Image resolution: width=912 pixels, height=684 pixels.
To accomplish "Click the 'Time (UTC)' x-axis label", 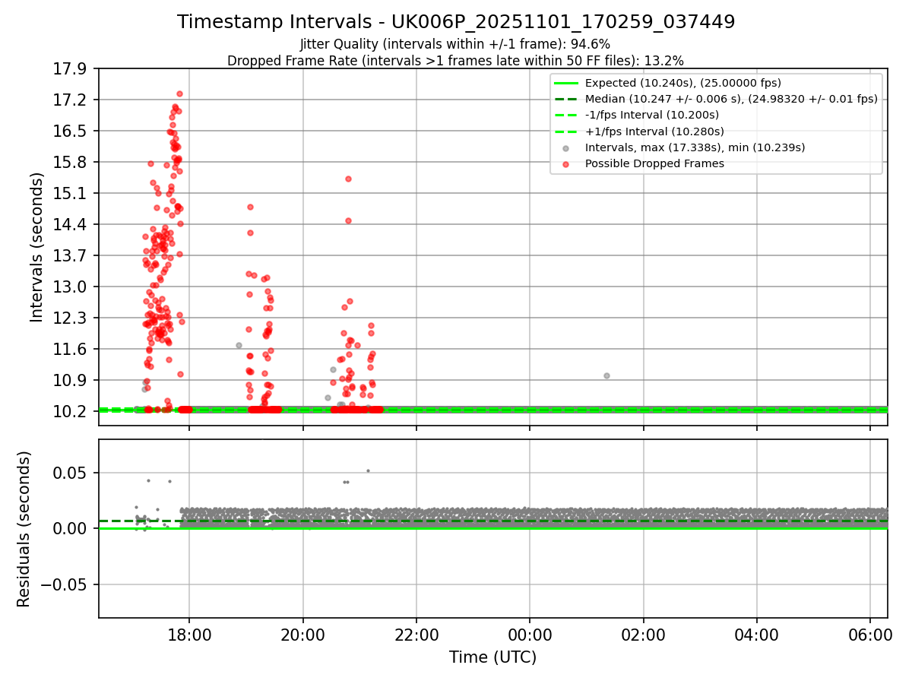I will (x=493, y=657).
